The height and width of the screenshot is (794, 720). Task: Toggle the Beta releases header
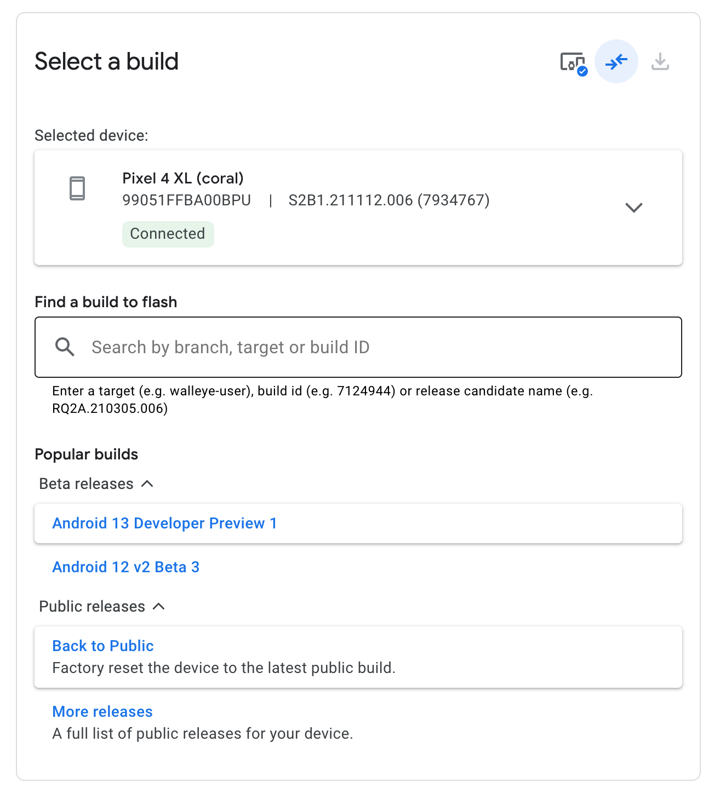tap(85, 484)
